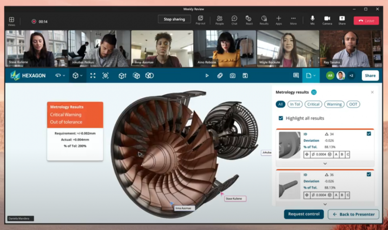This screenshot has height=230, width=388.
Task: Open the comments panel icon
Action: pyautogui.click(x=296, y=76)
